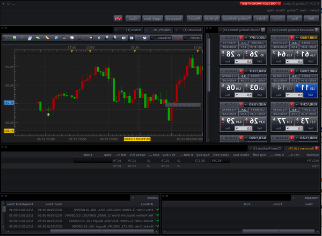Open Trading Settings from top toolbar
Screen dimensions: 322x236
[x=237, y=18]
